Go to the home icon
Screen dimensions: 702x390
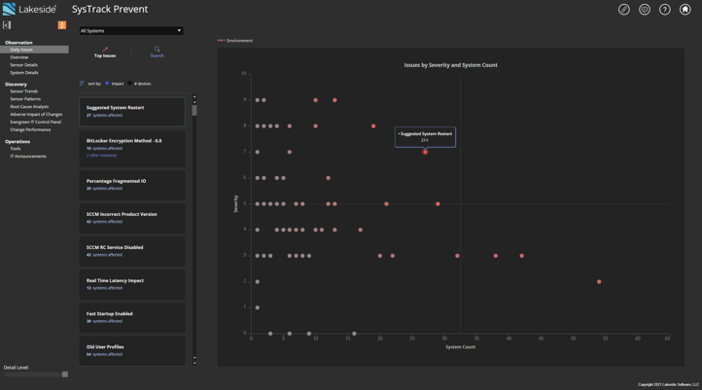(x=685, y=10)
